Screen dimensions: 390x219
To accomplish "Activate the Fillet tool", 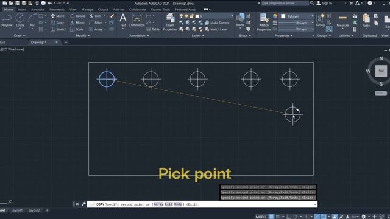I will (96, 23).
